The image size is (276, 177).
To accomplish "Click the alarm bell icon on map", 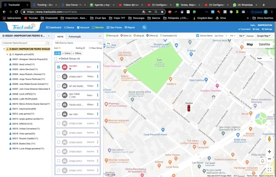I will [x=262, y=161].
